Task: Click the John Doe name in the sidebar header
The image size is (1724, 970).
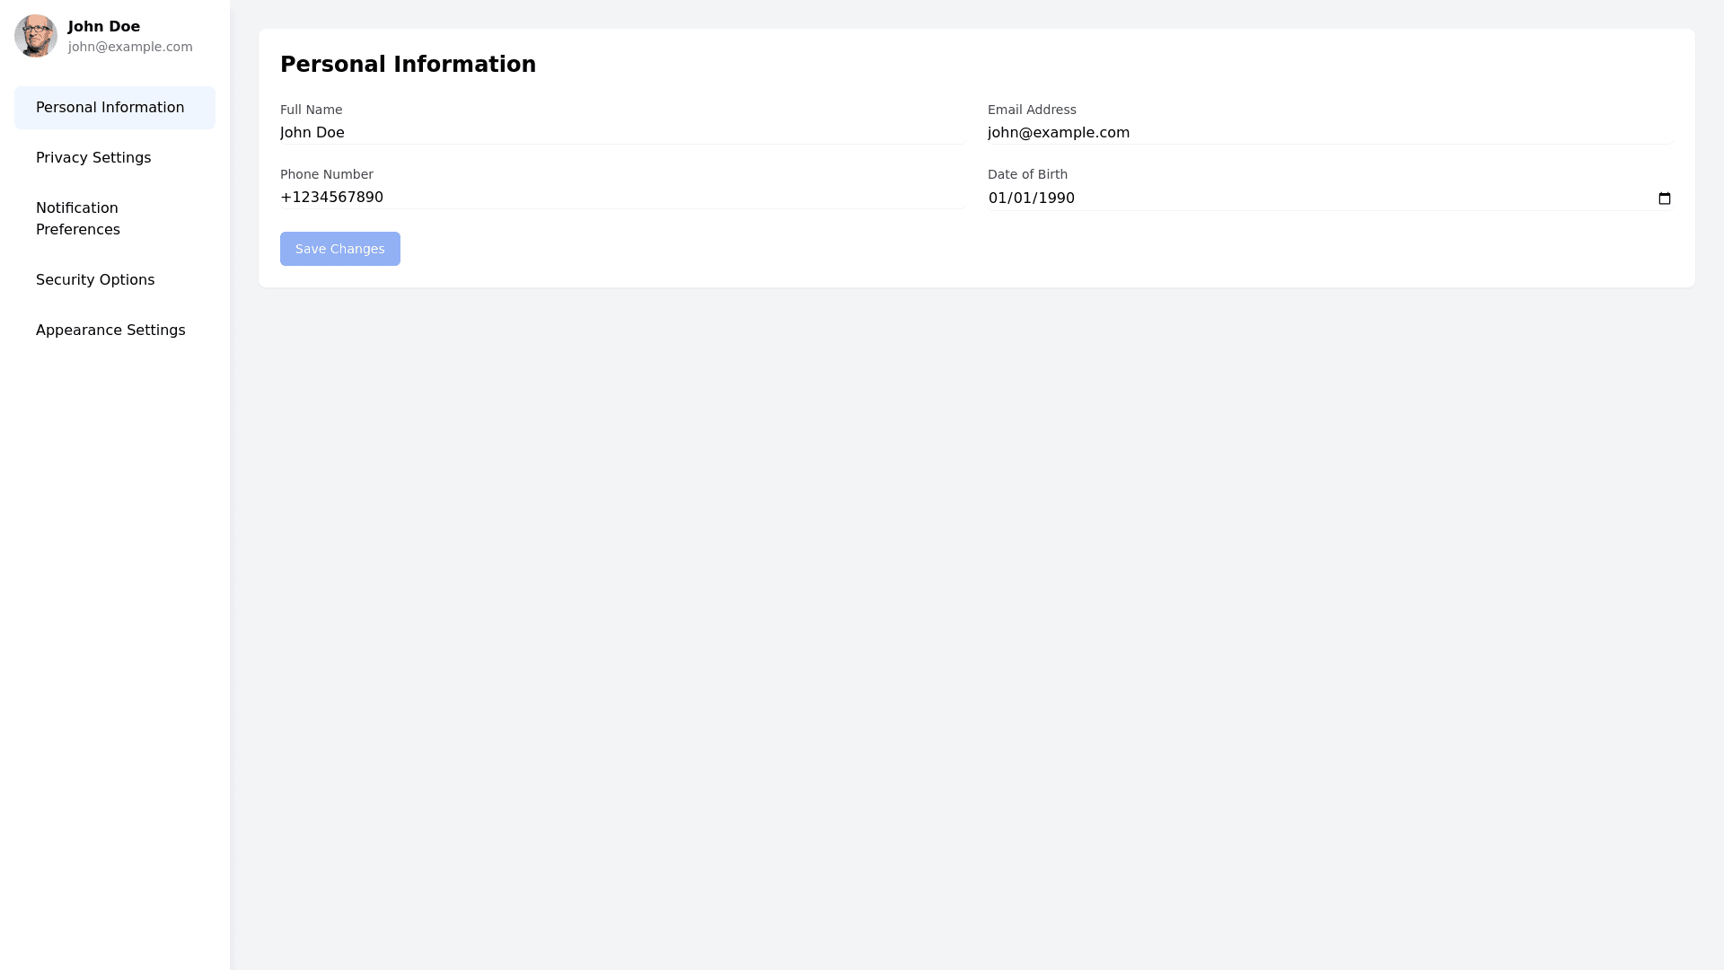Action: tap(104, 27)
